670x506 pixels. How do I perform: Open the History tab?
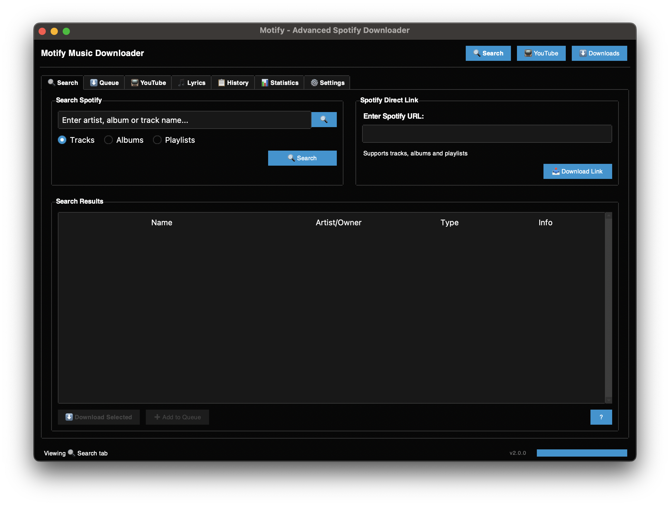(x=233, y=83)
